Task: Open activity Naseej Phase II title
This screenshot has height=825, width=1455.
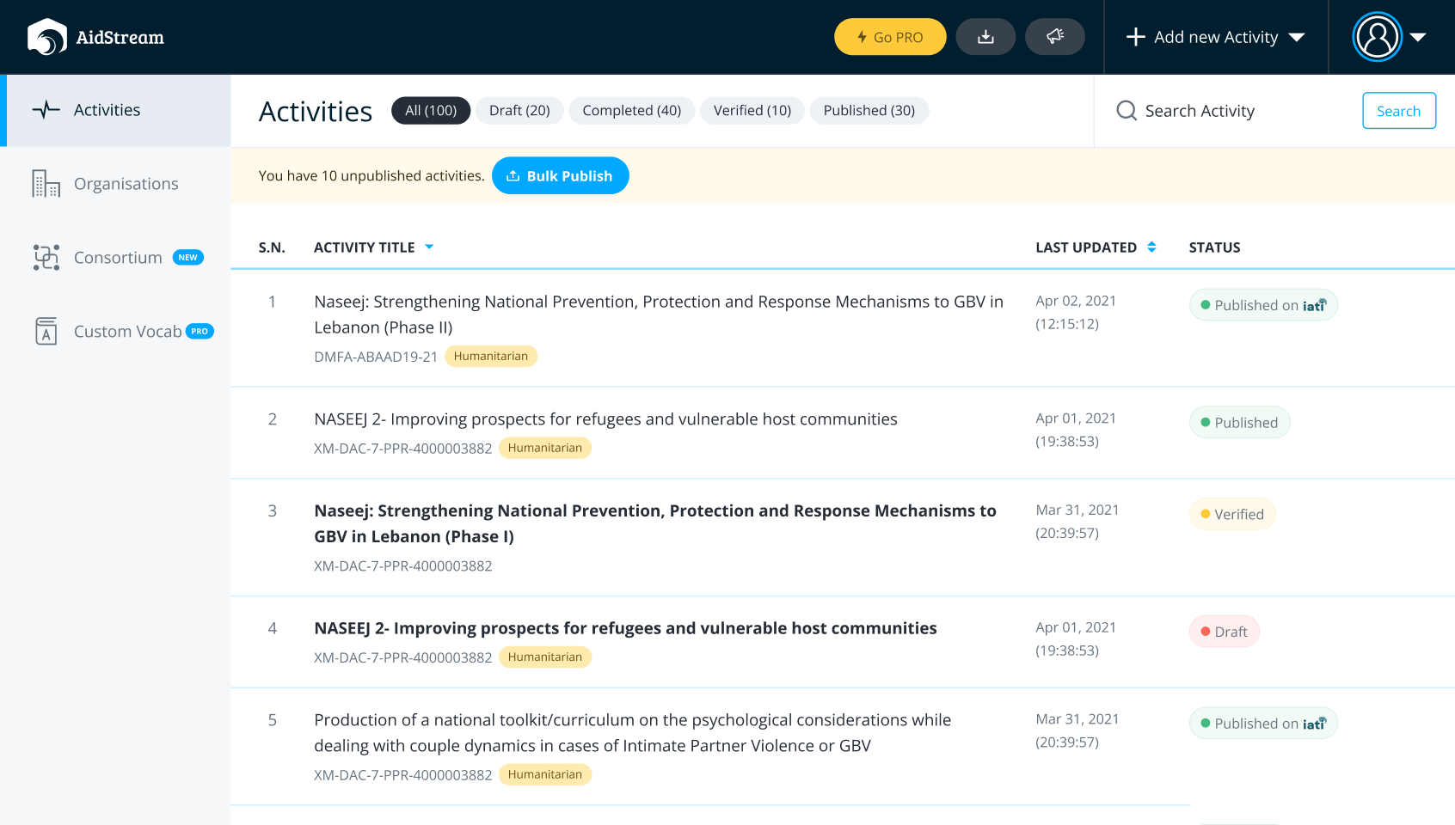Action: pos(659,315)
